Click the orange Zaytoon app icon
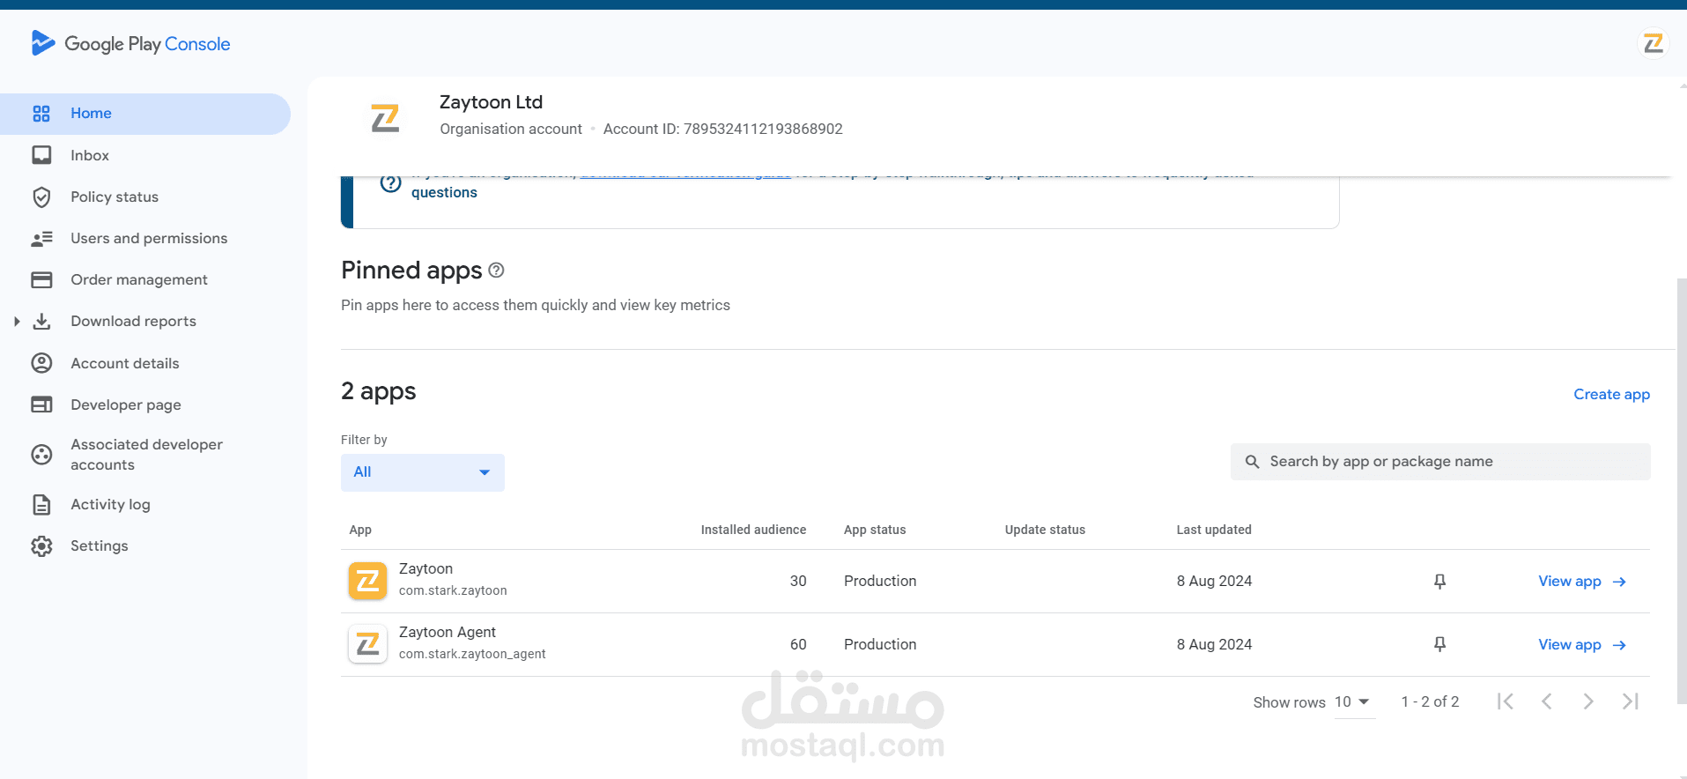The height and width of the screenshot is (779, 1687). (367, 581)
